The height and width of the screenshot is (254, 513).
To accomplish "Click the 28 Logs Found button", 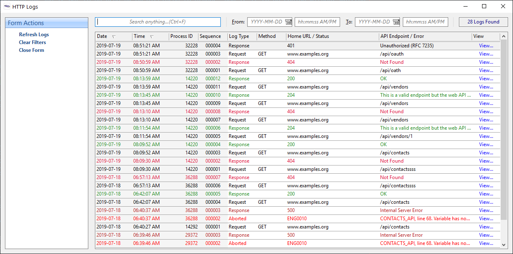I will 483,22.
